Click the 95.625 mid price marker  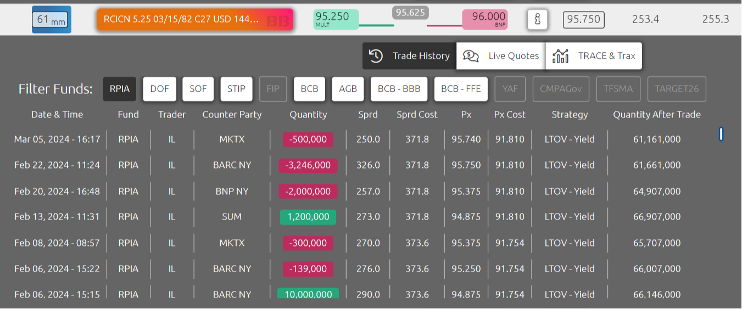[410, 13]
